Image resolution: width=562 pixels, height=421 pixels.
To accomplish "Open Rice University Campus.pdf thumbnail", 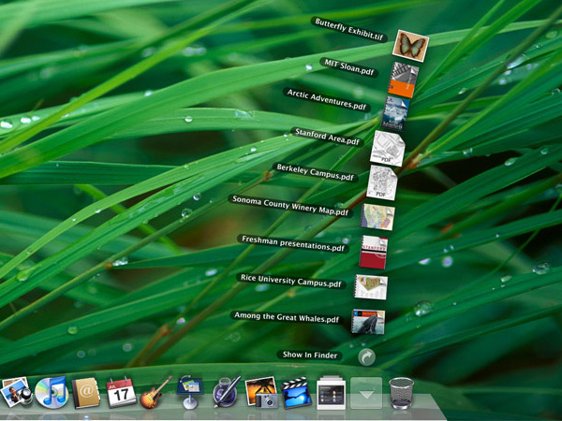I will 371,287.
